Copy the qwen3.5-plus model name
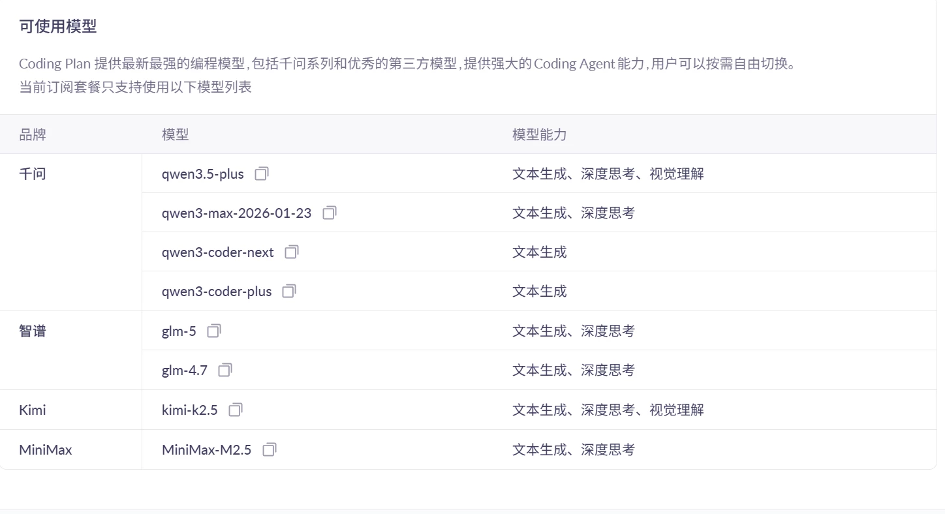Viewport: 945px width, 514px height. coord(262,174)
